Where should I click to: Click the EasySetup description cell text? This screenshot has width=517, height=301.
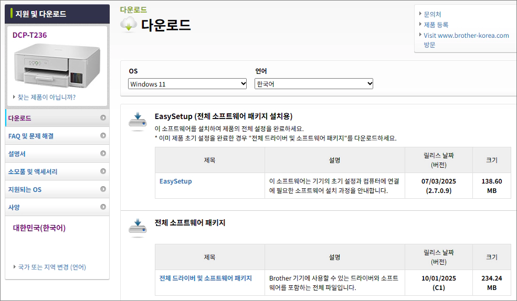[x=334, y=186]
